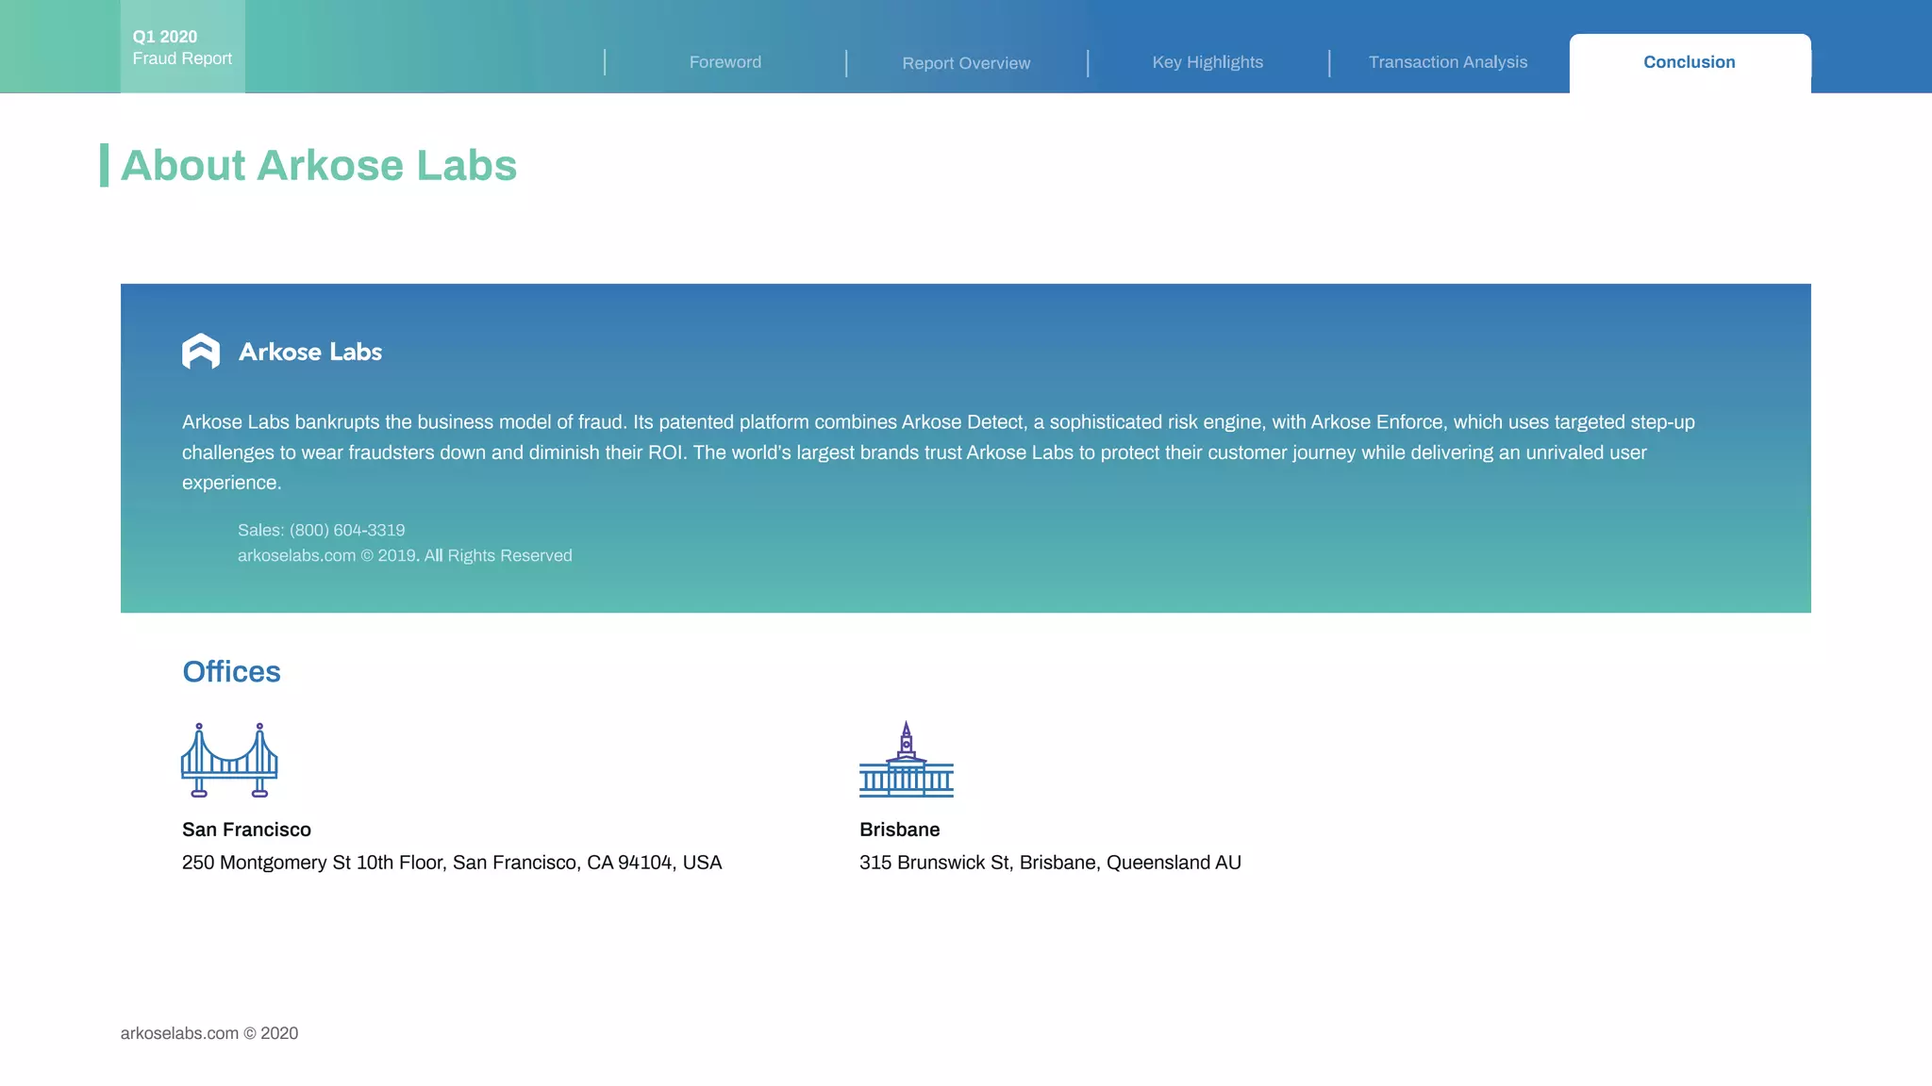Click the Brisbane office name
The height and width of the screenshot is (1086, 1932).
click(x=899, y=830)
